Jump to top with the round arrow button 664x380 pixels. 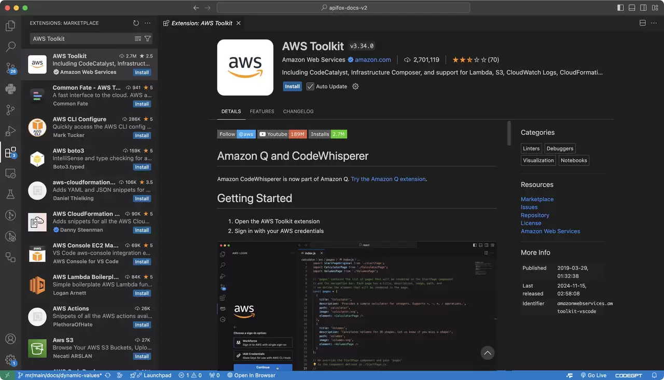tap(487, 353)
